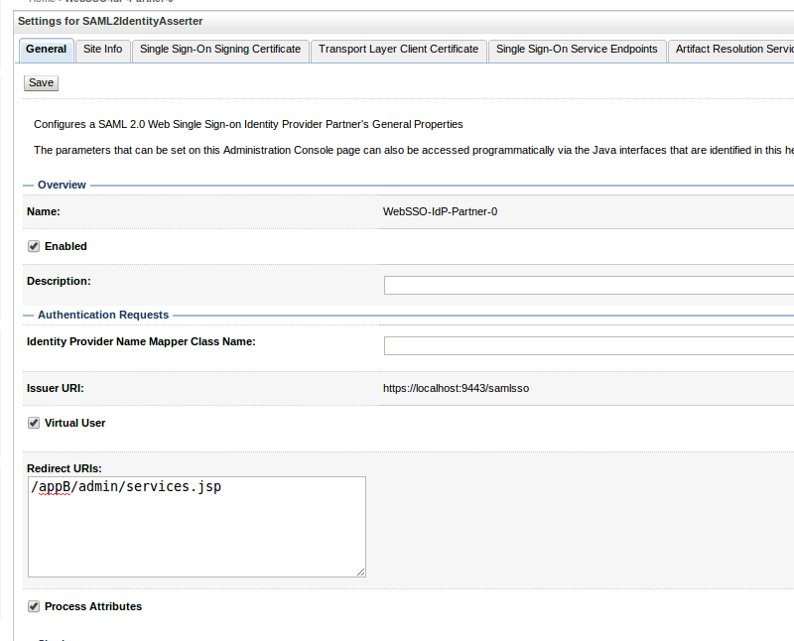The width and height of the screenshot is (794, 641).
Task: Switch to the Site Info tab
Action: pyautogui.click(x=102, y=50)
